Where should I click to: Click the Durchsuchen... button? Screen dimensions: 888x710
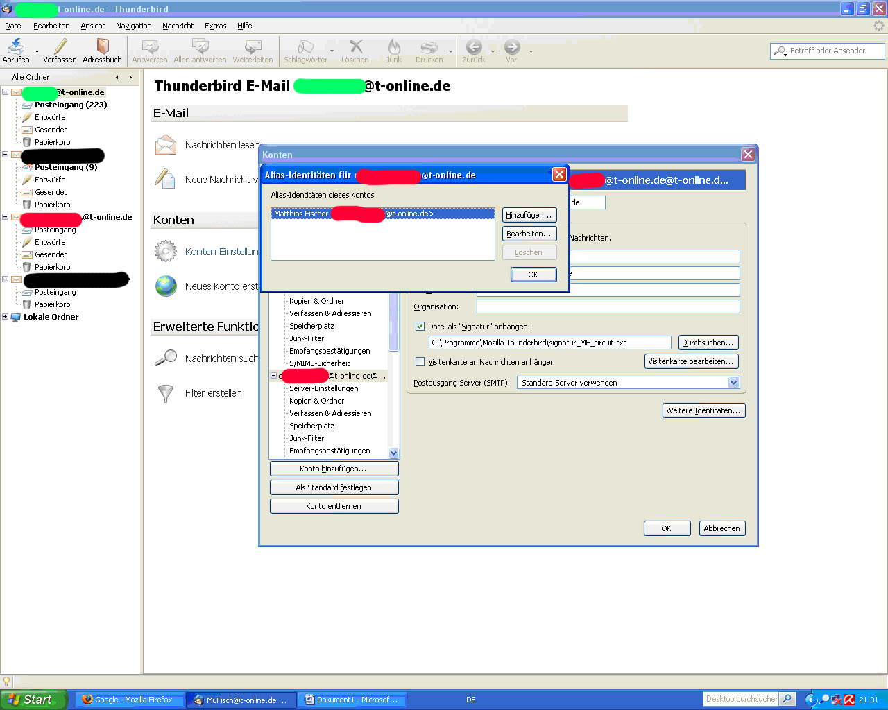click(708, 343)
